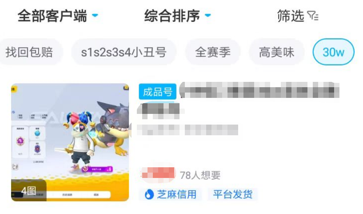Tap the 78人想要 text
This screenshot has width=363, height=214.
click(x=200, y=175)
